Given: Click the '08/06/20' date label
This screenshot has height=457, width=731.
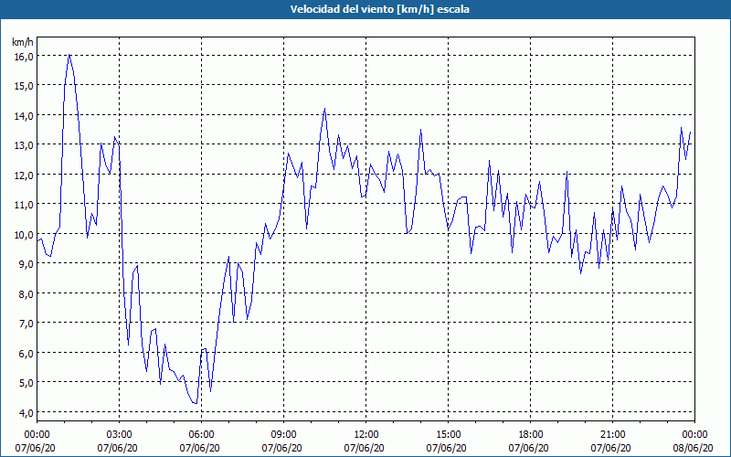Looking at the screenshot, I should tap(694, 448).
